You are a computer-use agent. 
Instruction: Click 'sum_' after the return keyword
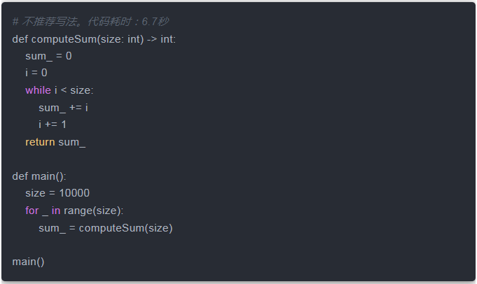click(72, 142)
